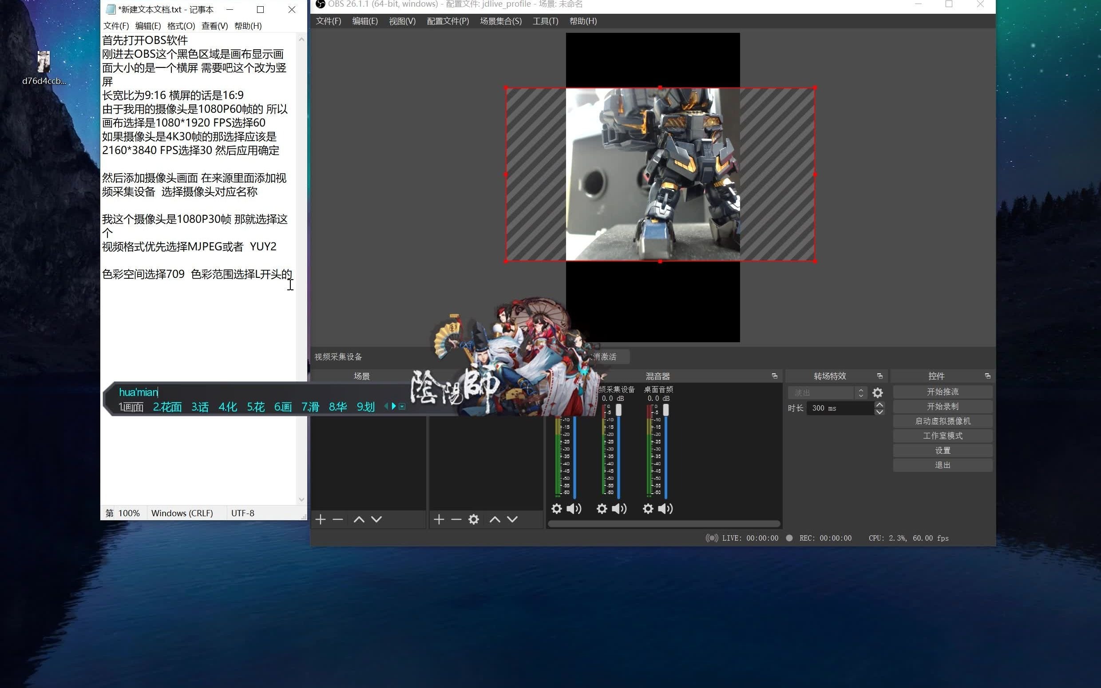1101x688 pixels.
Task: Click the 开始录制 button
Action: click(942, 406)
